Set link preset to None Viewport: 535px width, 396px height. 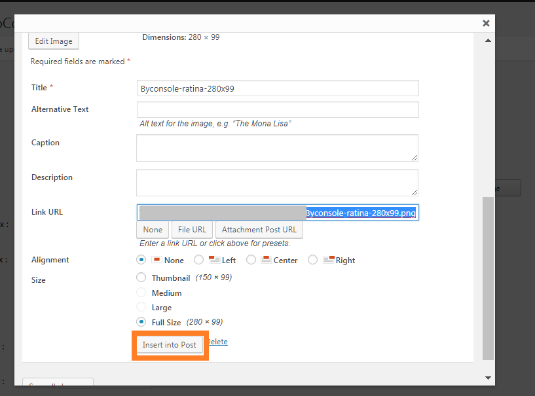153,230
